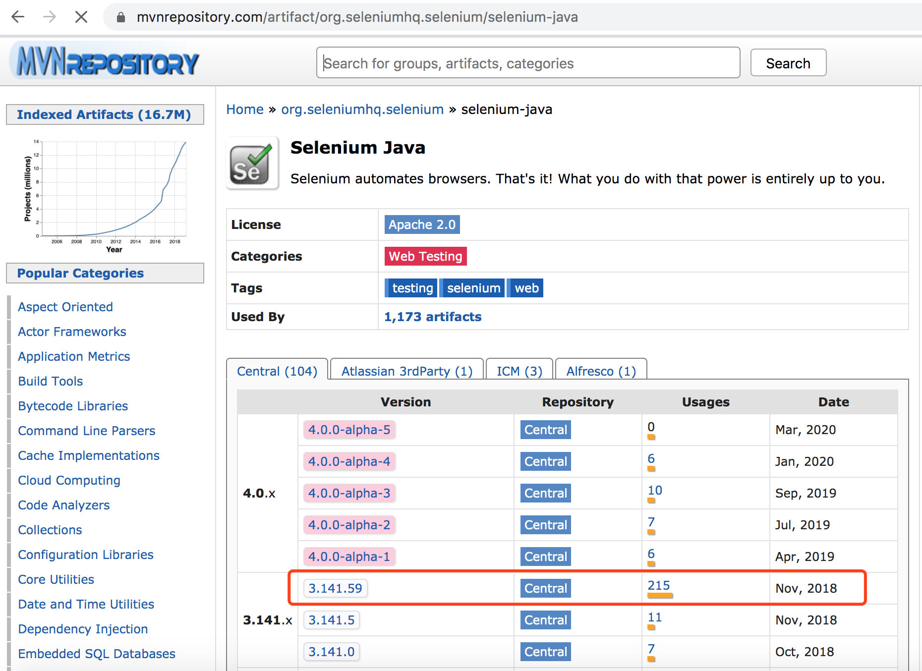This screenshot has width=922, height=671.
Task: Go back with the browser back arrow
Action: point(18,17)
